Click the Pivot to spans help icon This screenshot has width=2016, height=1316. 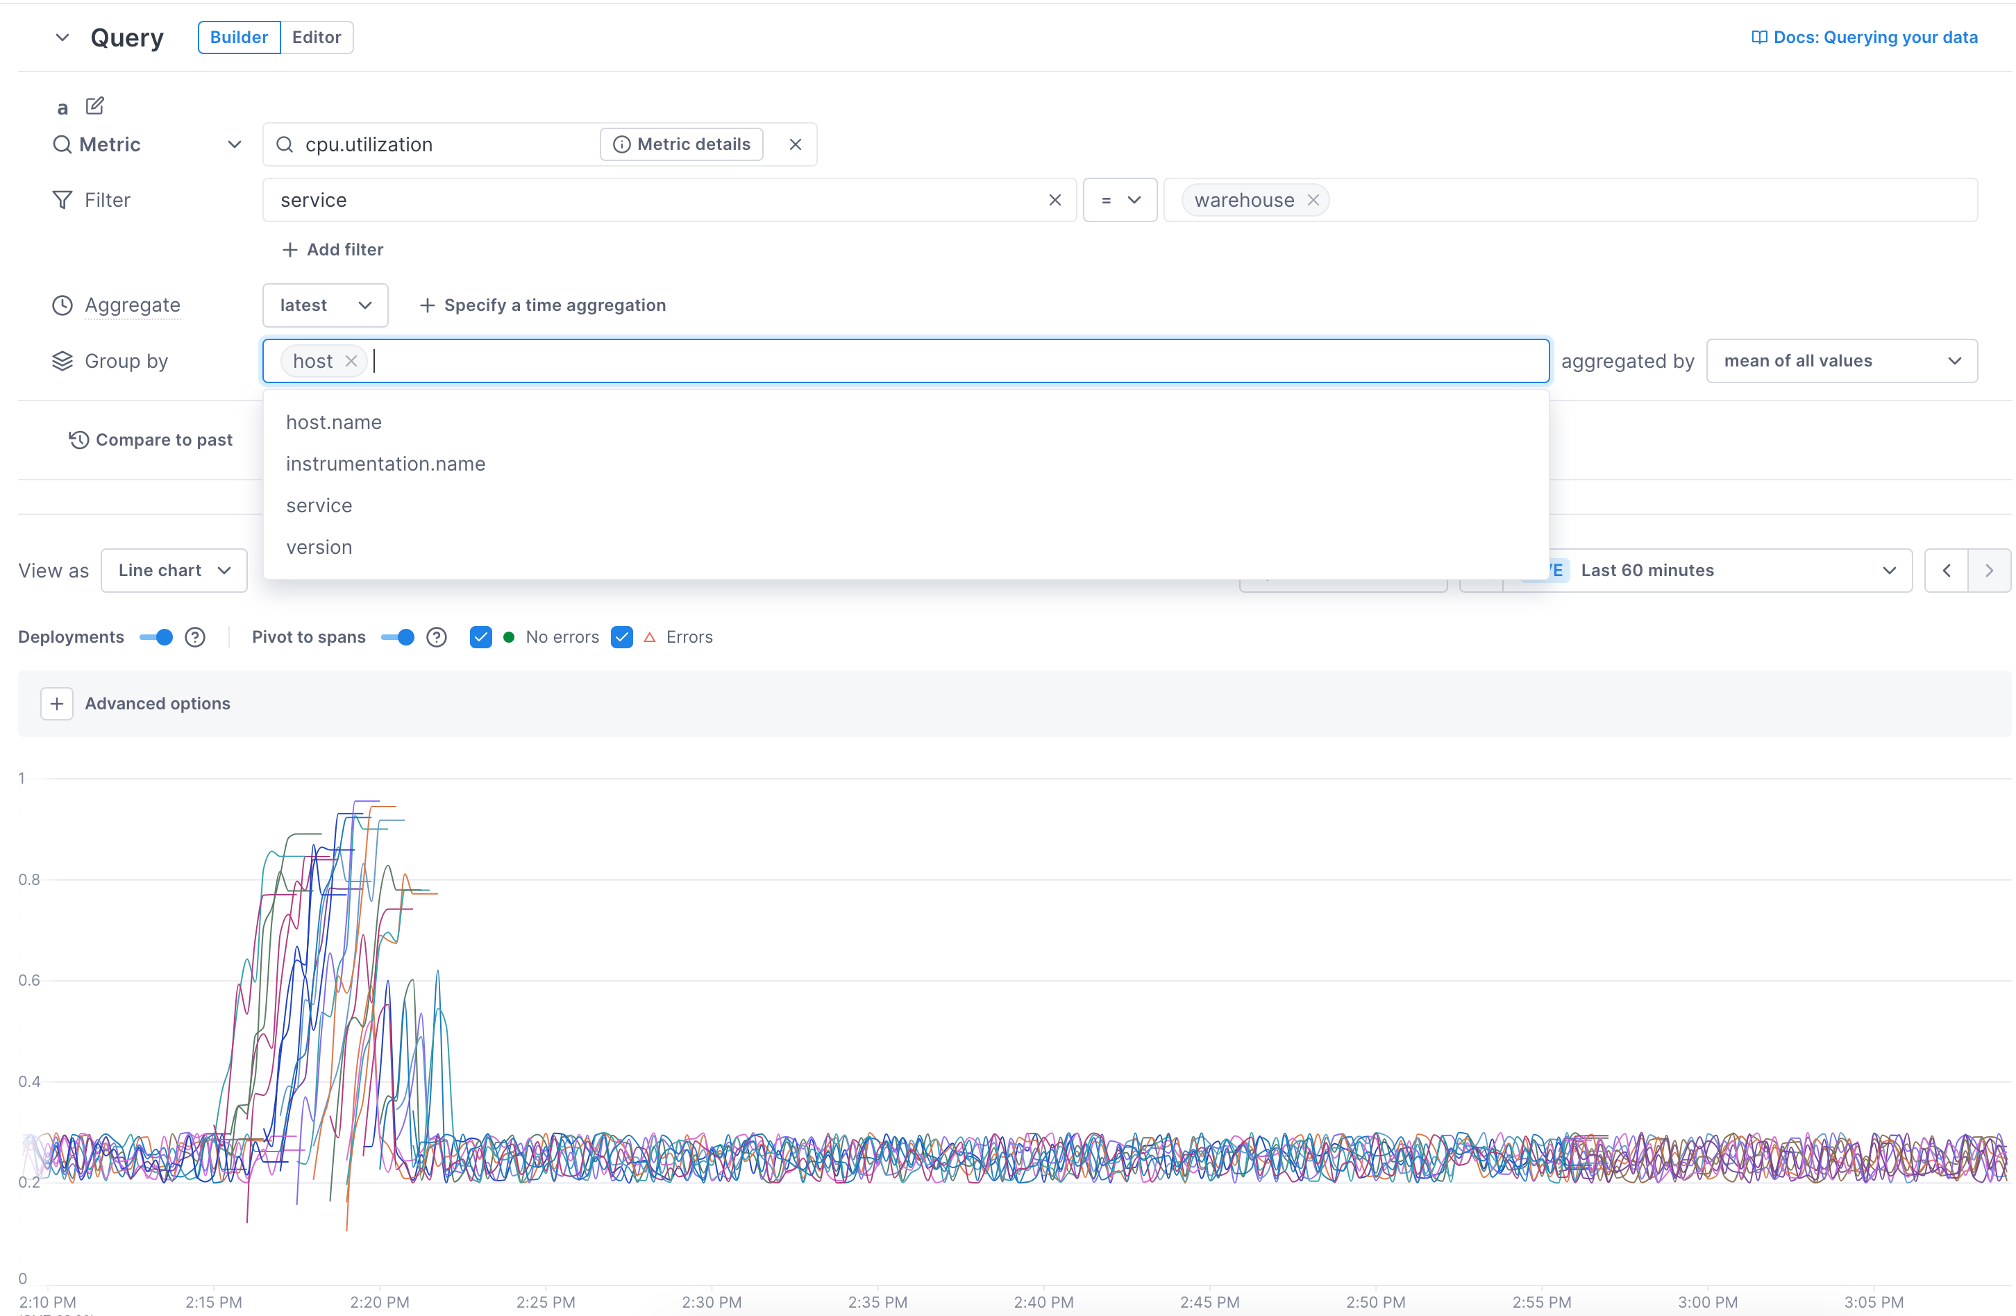(x=436, y=636)
